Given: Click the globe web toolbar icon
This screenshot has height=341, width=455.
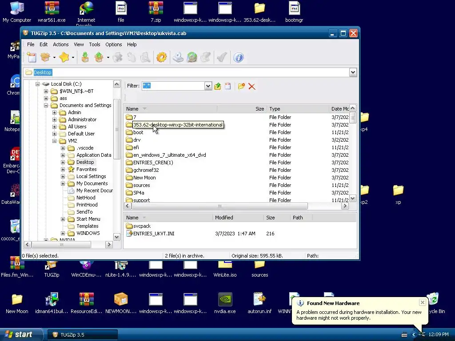Looking at the screenshot, I should click(x=192, y=57).
